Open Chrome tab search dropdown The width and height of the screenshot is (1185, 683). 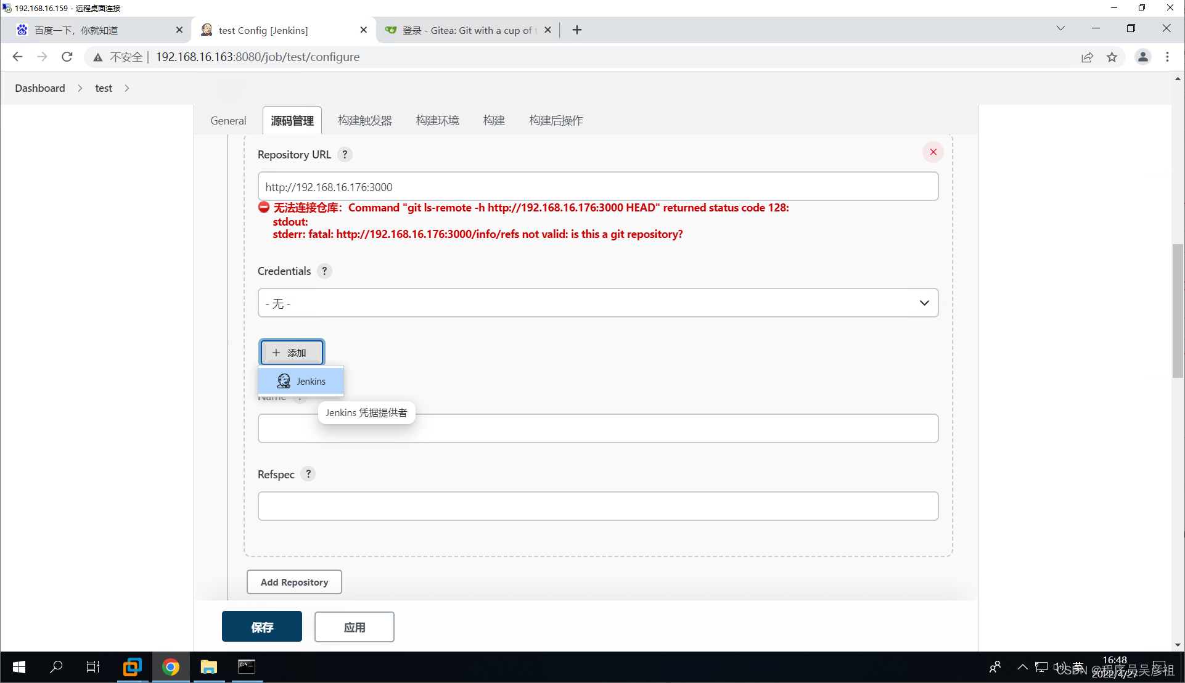[1060, 28]
